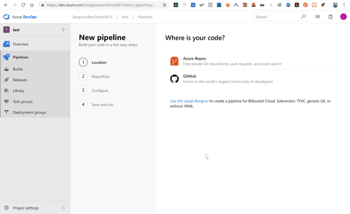Choose the Azure Repos icon
This screenshot has height=214, width=350.
click(x=174, y=61)
